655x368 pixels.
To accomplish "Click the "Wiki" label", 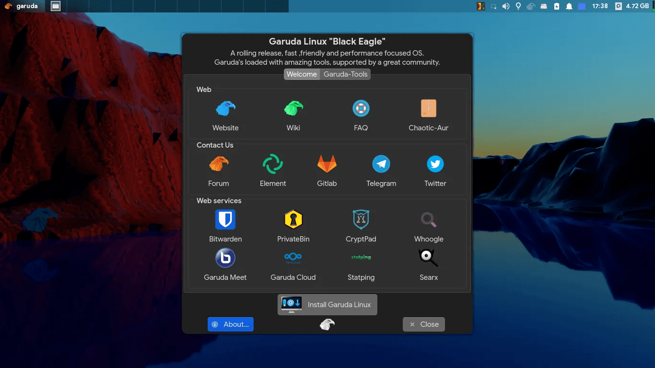I will click(293, 128).
